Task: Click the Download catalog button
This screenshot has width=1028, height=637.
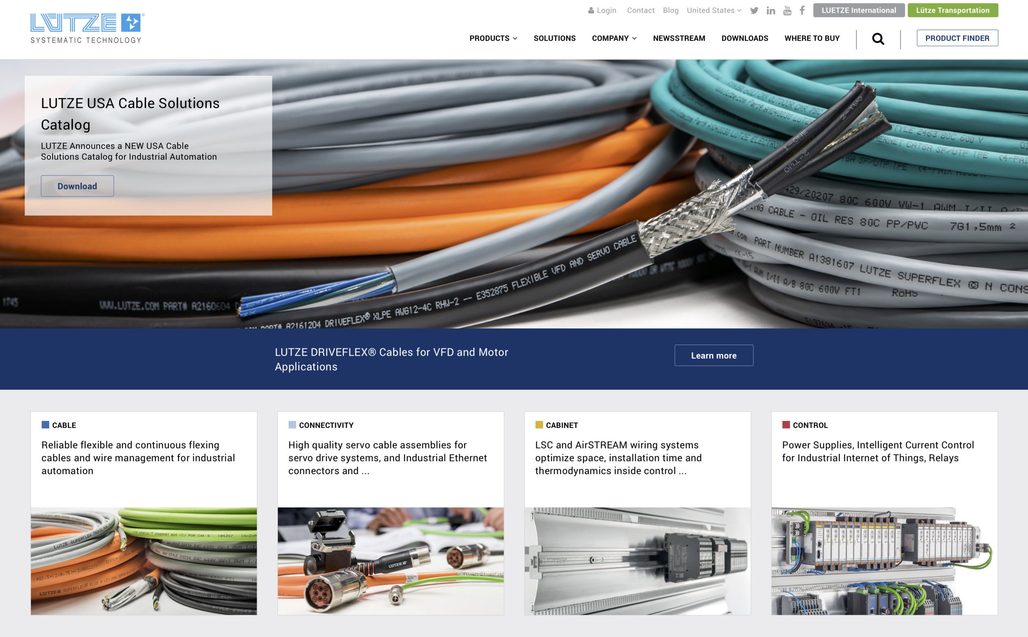Action: tap(77, 186)
